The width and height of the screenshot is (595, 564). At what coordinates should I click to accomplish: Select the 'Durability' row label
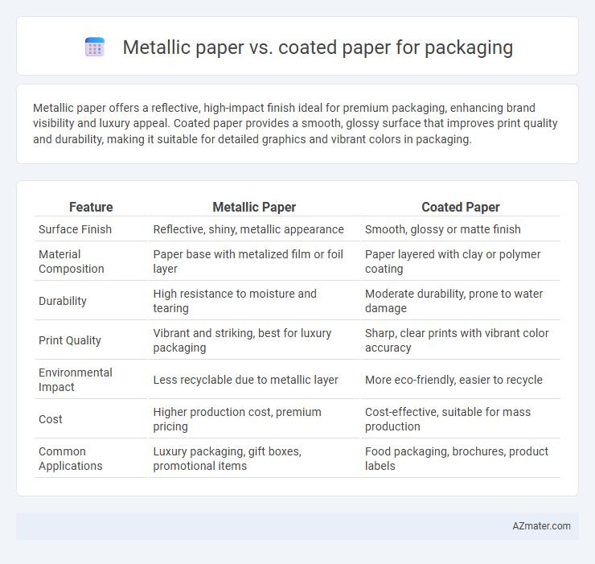63,301
